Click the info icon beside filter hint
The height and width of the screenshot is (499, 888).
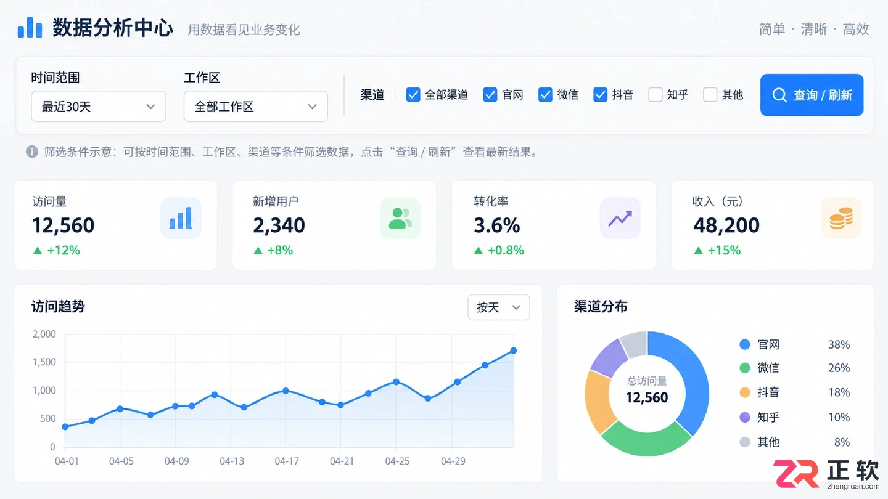[32, 152]
